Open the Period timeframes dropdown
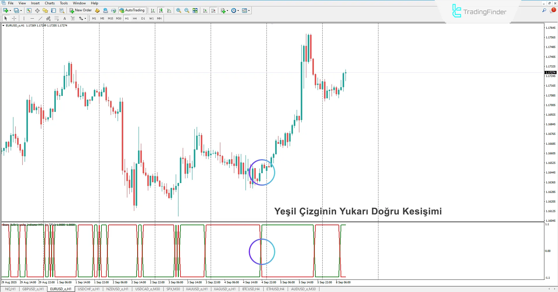Screen dimensions: 558x292 point(238,10)
